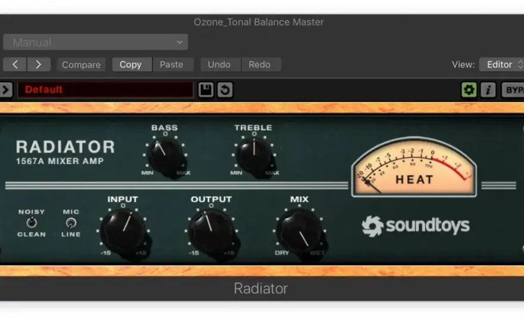The width and height of the screenshot is (524, 321).
Task: Flip the Noisy/Clean switch
Action: 32,222
